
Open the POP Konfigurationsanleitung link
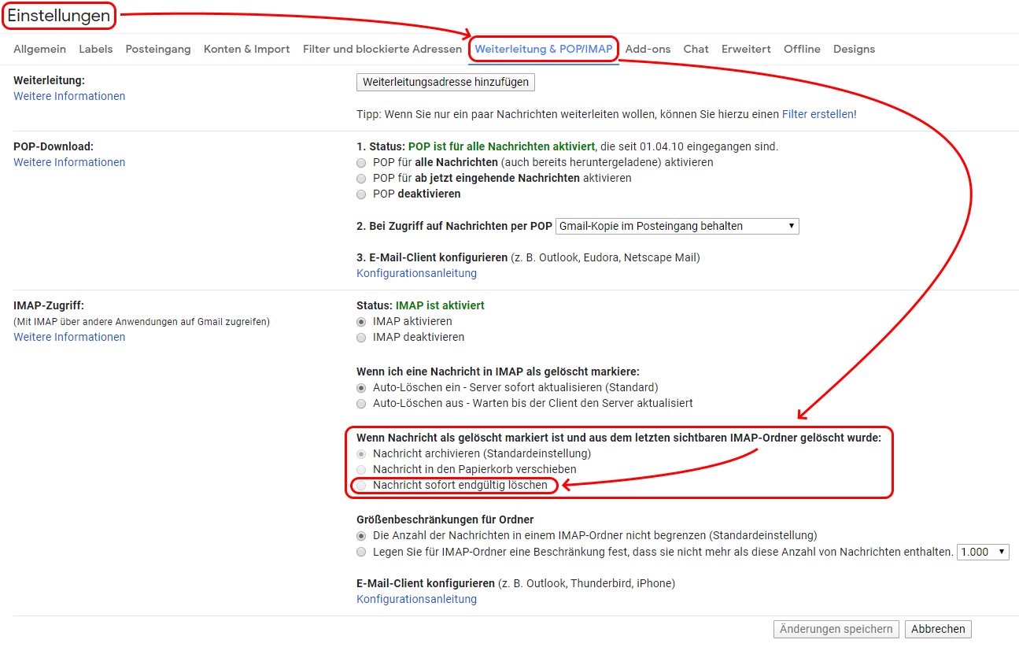pyautogui.click(x=416, y=273)
